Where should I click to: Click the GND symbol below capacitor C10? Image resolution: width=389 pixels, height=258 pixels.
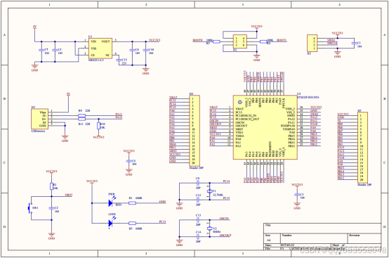point(145,71)
